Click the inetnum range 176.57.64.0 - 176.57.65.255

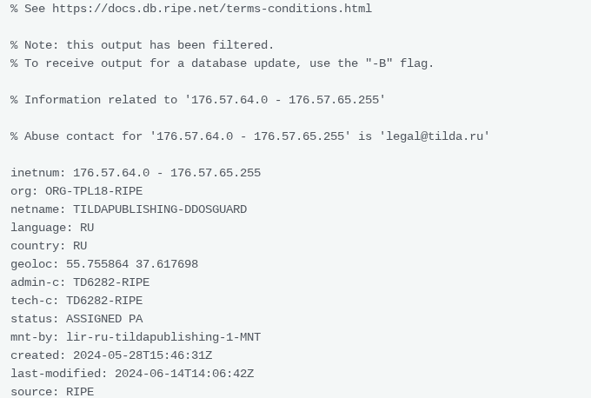point(167,173)
